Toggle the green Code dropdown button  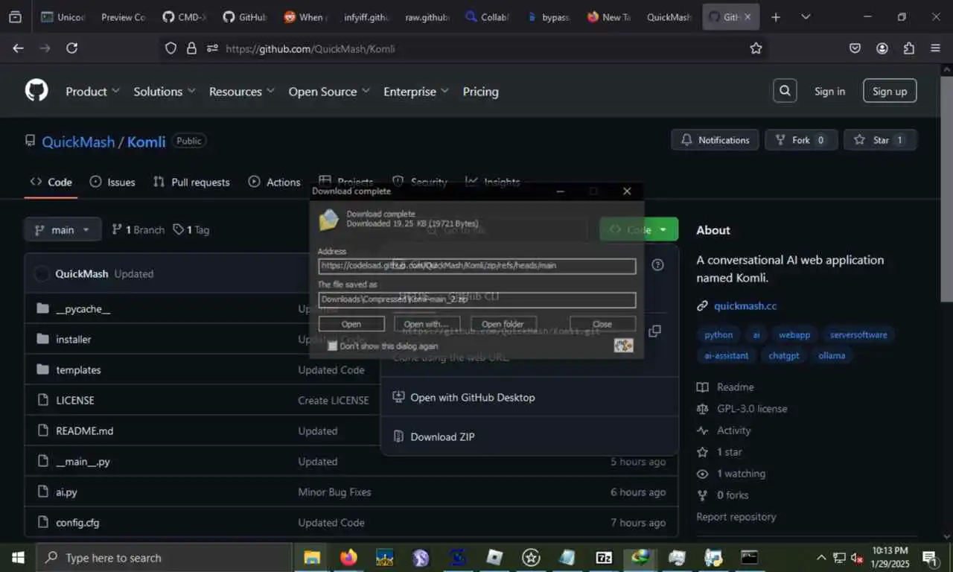[639, 229]
